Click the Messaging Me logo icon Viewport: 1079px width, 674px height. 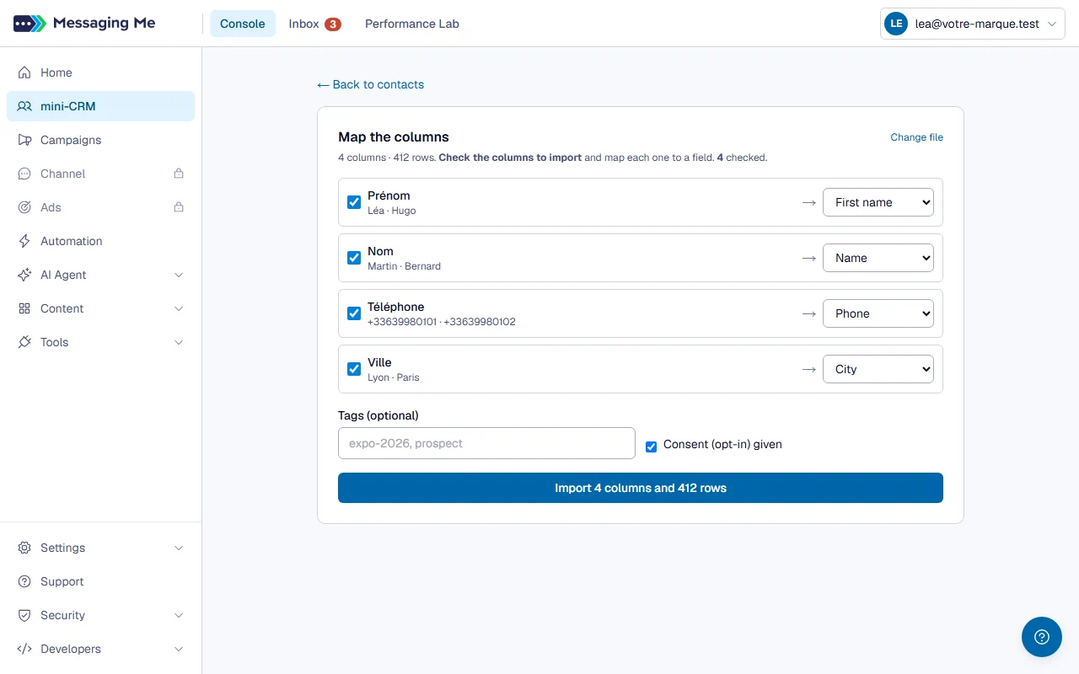pyautogui.click(x=30, y=24)
